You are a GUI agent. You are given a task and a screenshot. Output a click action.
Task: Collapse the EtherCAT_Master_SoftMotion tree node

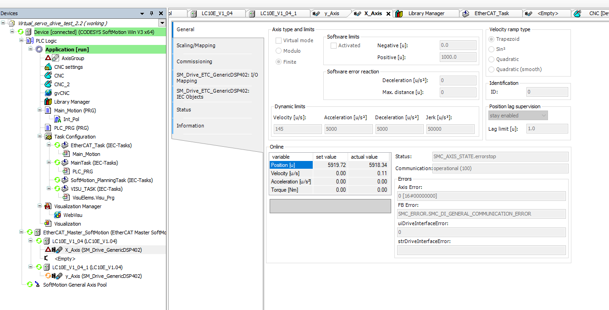(22, 232)
